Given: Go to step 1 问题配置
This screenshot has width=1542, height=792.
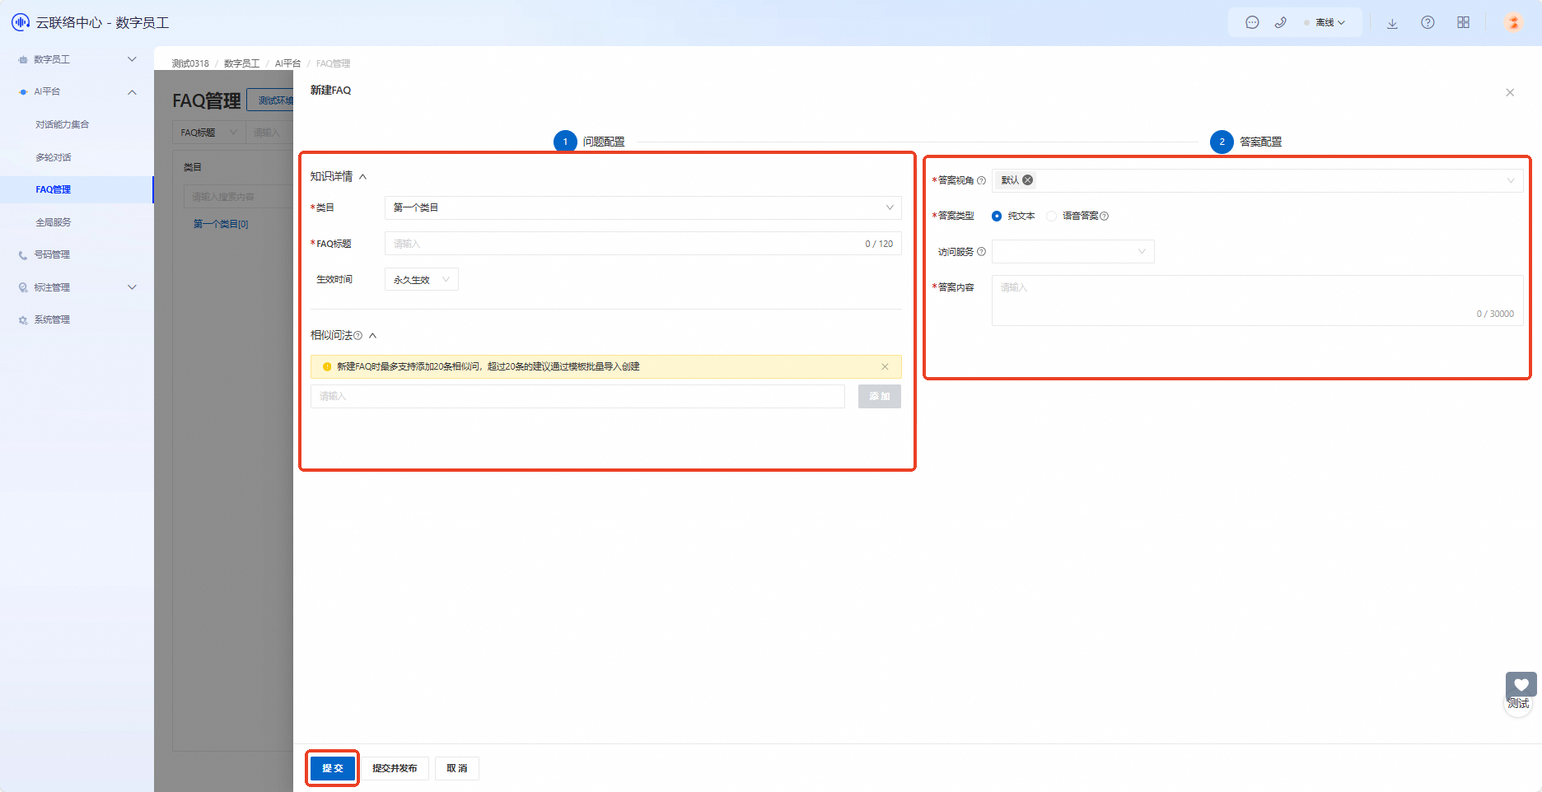Looking at the screenshot, I should (x=590, y=142).
